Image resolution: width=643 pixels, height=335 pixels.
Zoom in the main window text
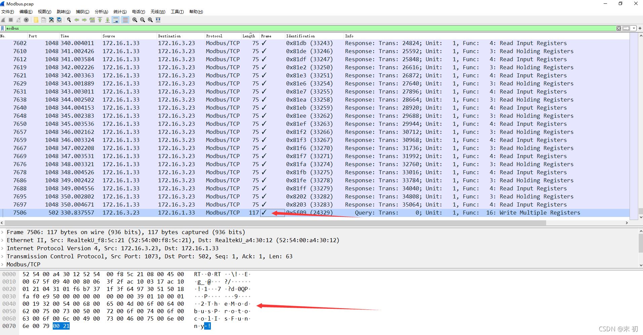point(135,20)
